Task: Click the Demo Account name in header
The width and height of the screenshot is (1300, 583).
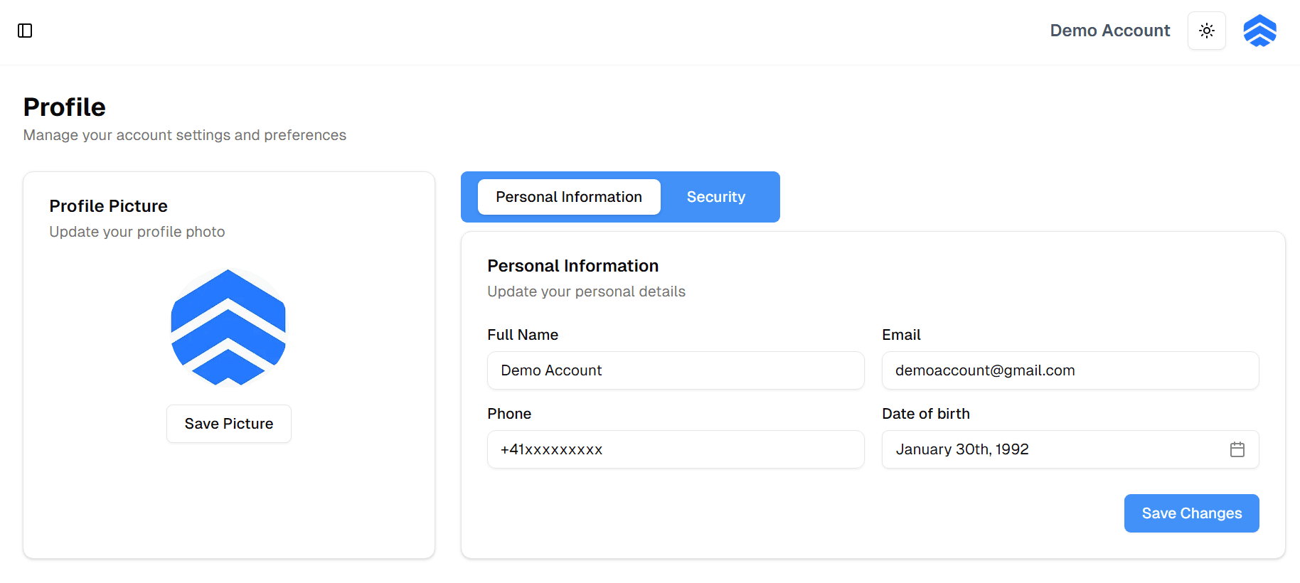Action: (1110, 31)
